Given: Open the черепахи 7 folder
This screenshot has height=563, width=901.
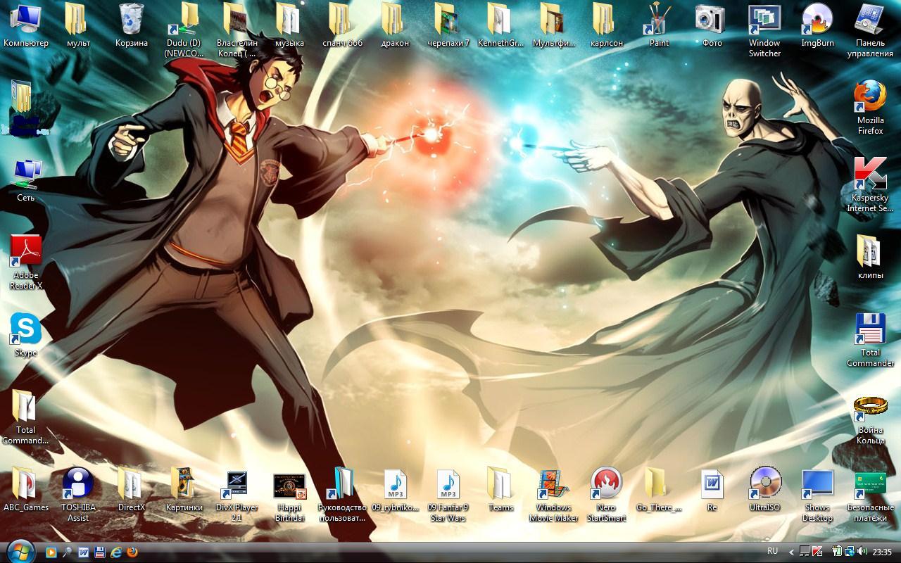Looking at the screenshot, I should tap(448, 25).
